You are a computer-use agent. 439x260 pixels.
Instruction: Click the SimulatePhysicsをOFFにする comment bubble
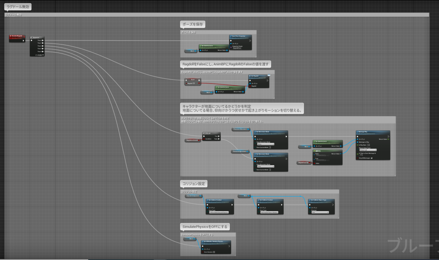[205, 226]
